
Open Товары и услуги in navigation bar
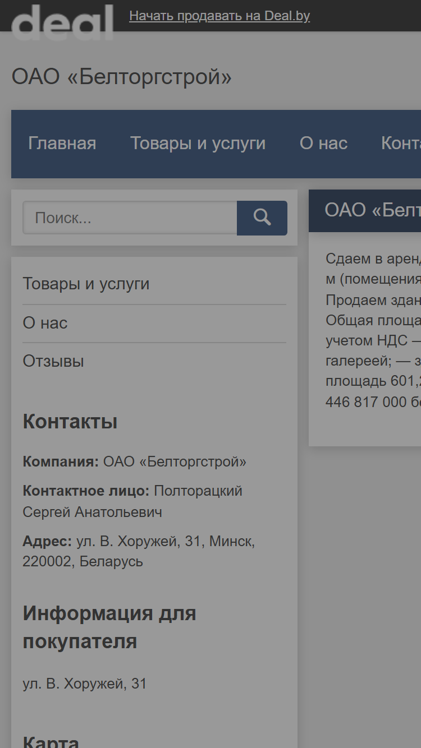(198, 144)
